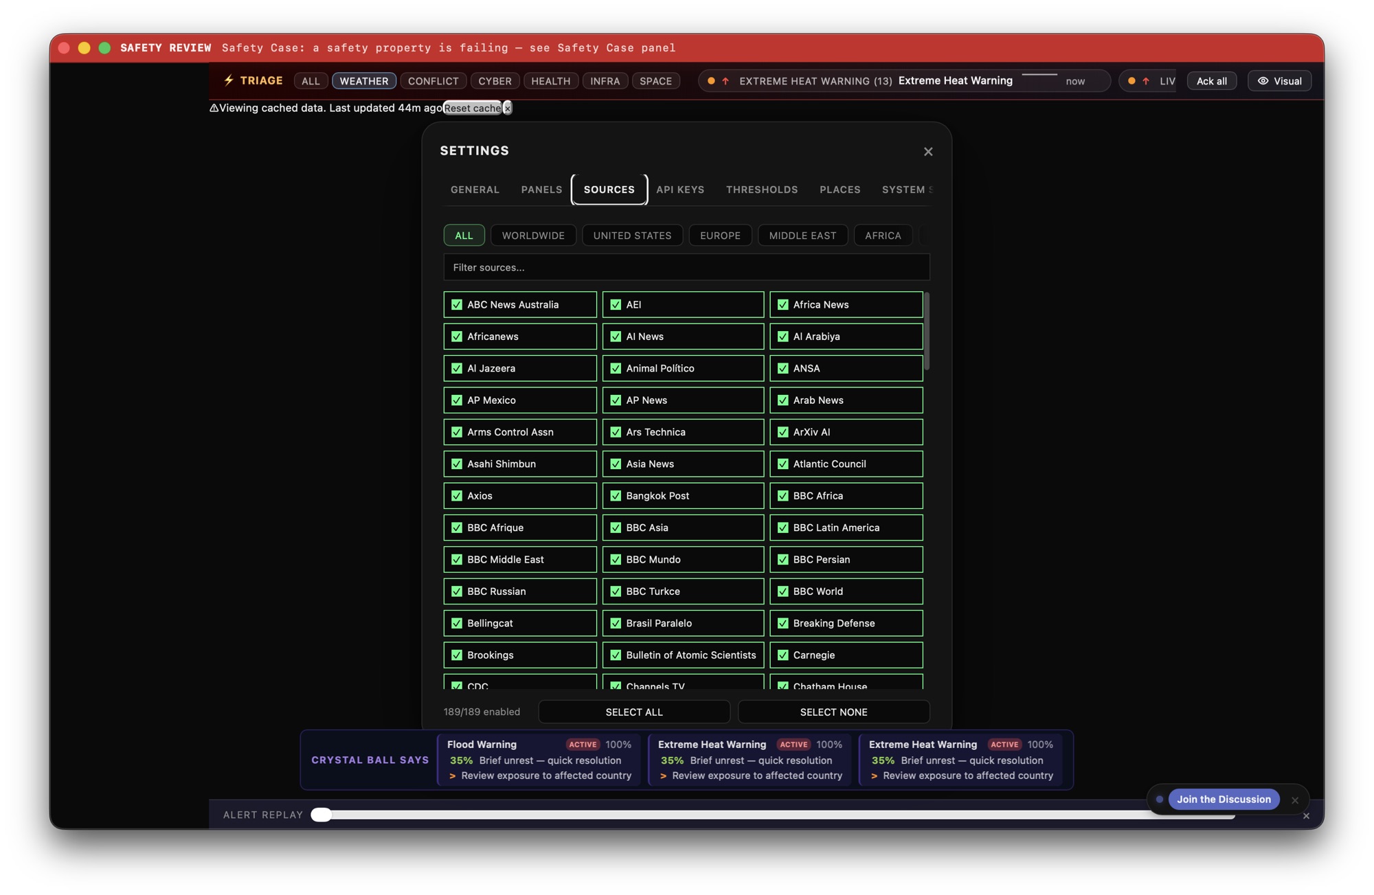Close the Alert Replay bar
The width and height of the screenshot is (1374, 895).
1306,816
